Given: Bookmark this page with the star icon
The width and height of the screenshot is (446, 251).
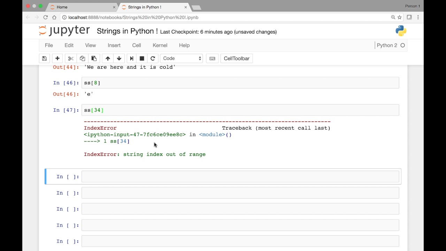Looking at the screenshot, I should (400, 17).
